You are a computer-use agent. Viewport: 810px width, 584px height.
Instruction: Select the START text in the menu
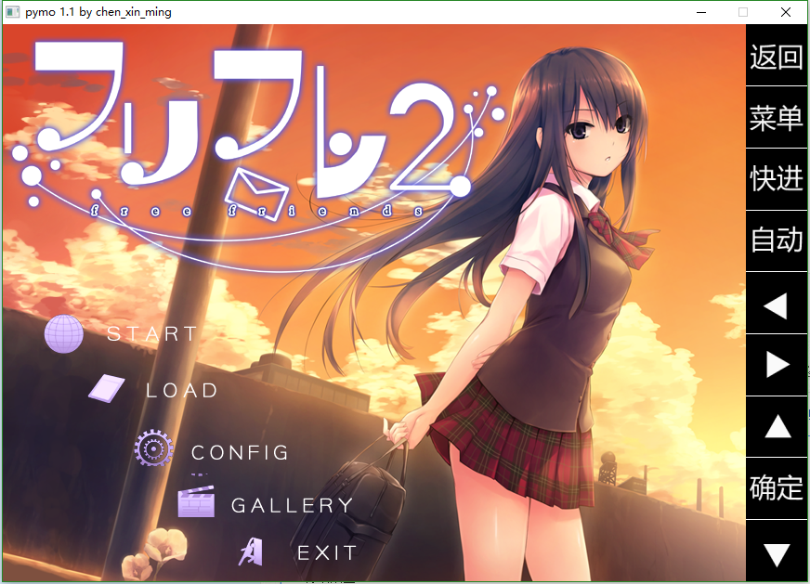[x=152, y=334]
